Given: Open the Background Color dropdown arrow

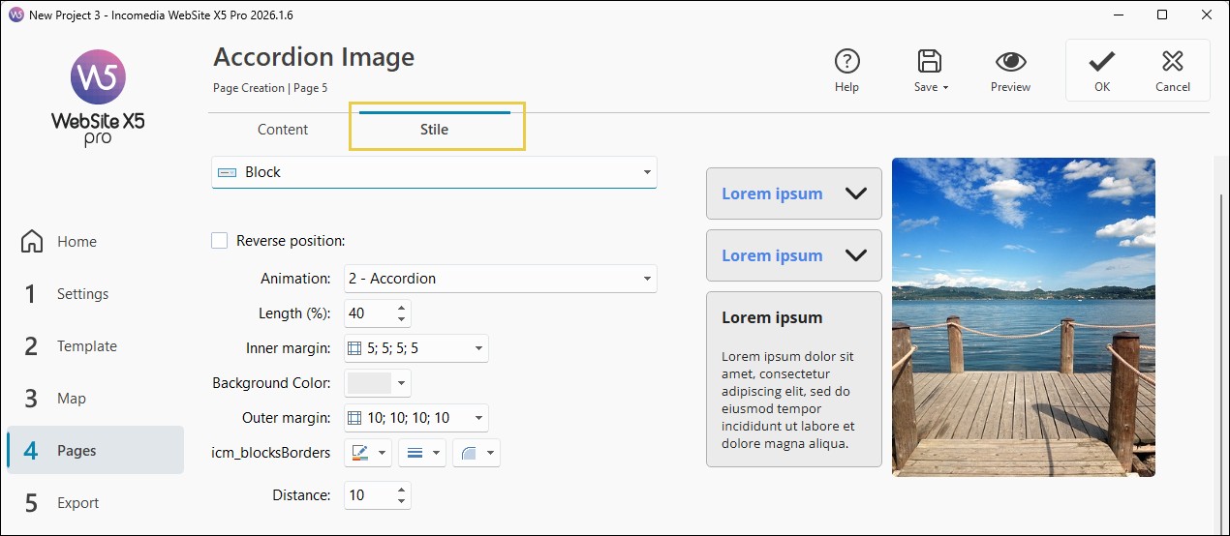Looking at the screenshot, I should (402, 383).
